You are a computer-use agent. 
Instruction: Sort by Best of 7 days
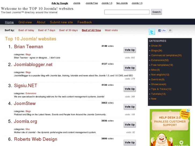(x=47, y=30)
